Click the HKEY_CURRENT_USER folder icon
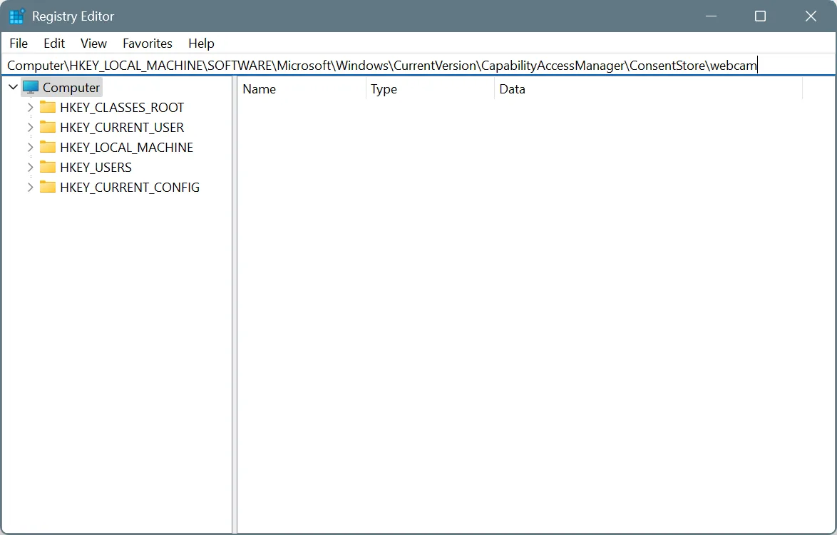 pyautogui.click(x=48, y=126)
